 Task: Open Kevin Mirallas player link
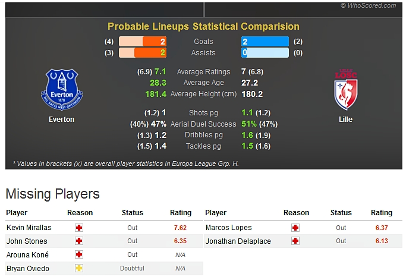[29, 228]
